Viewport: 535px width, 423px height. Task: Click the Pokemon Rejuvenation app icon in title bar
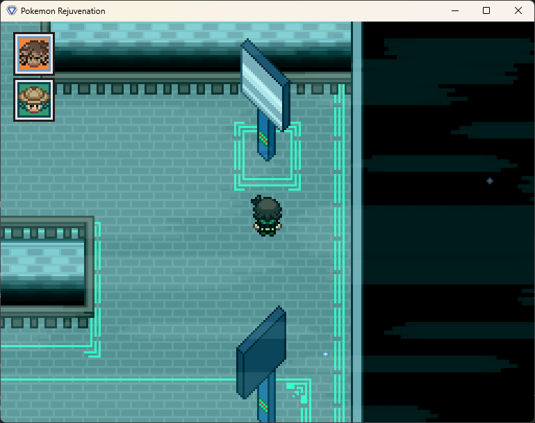tap(12, 10)
